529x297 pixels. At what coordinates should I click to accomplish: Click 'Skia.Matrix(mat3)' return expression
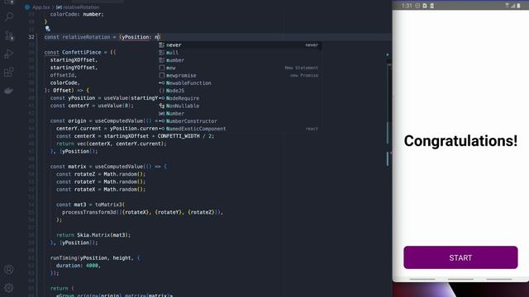pos(103,235)
